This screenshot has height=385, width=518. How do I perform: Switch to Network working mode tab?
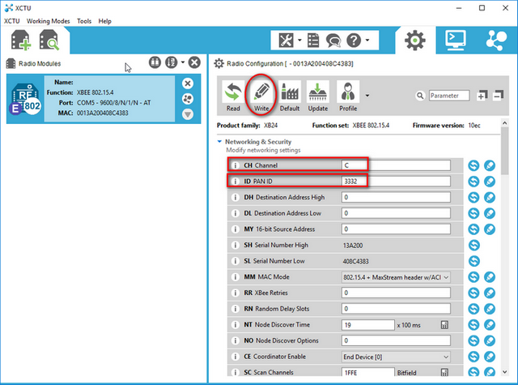tap(496, 41)
